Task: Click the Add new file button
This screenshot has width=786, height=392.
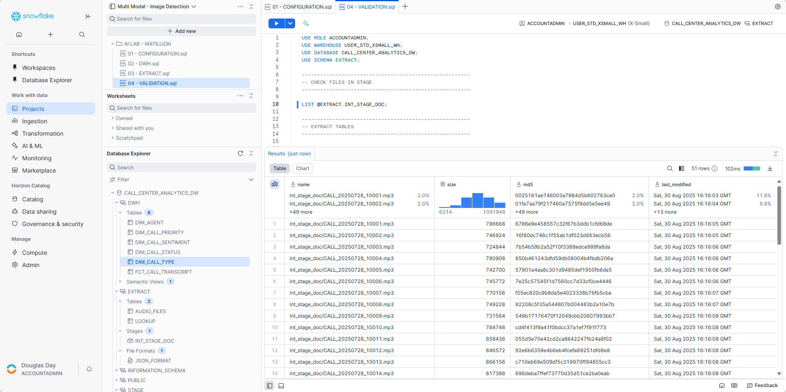Action: 181,31
